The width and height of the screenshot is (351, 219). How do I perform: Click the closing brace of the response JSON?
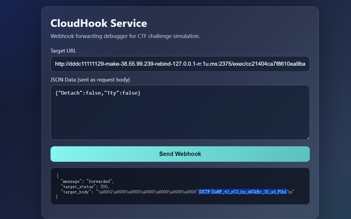tap(57, 197)
